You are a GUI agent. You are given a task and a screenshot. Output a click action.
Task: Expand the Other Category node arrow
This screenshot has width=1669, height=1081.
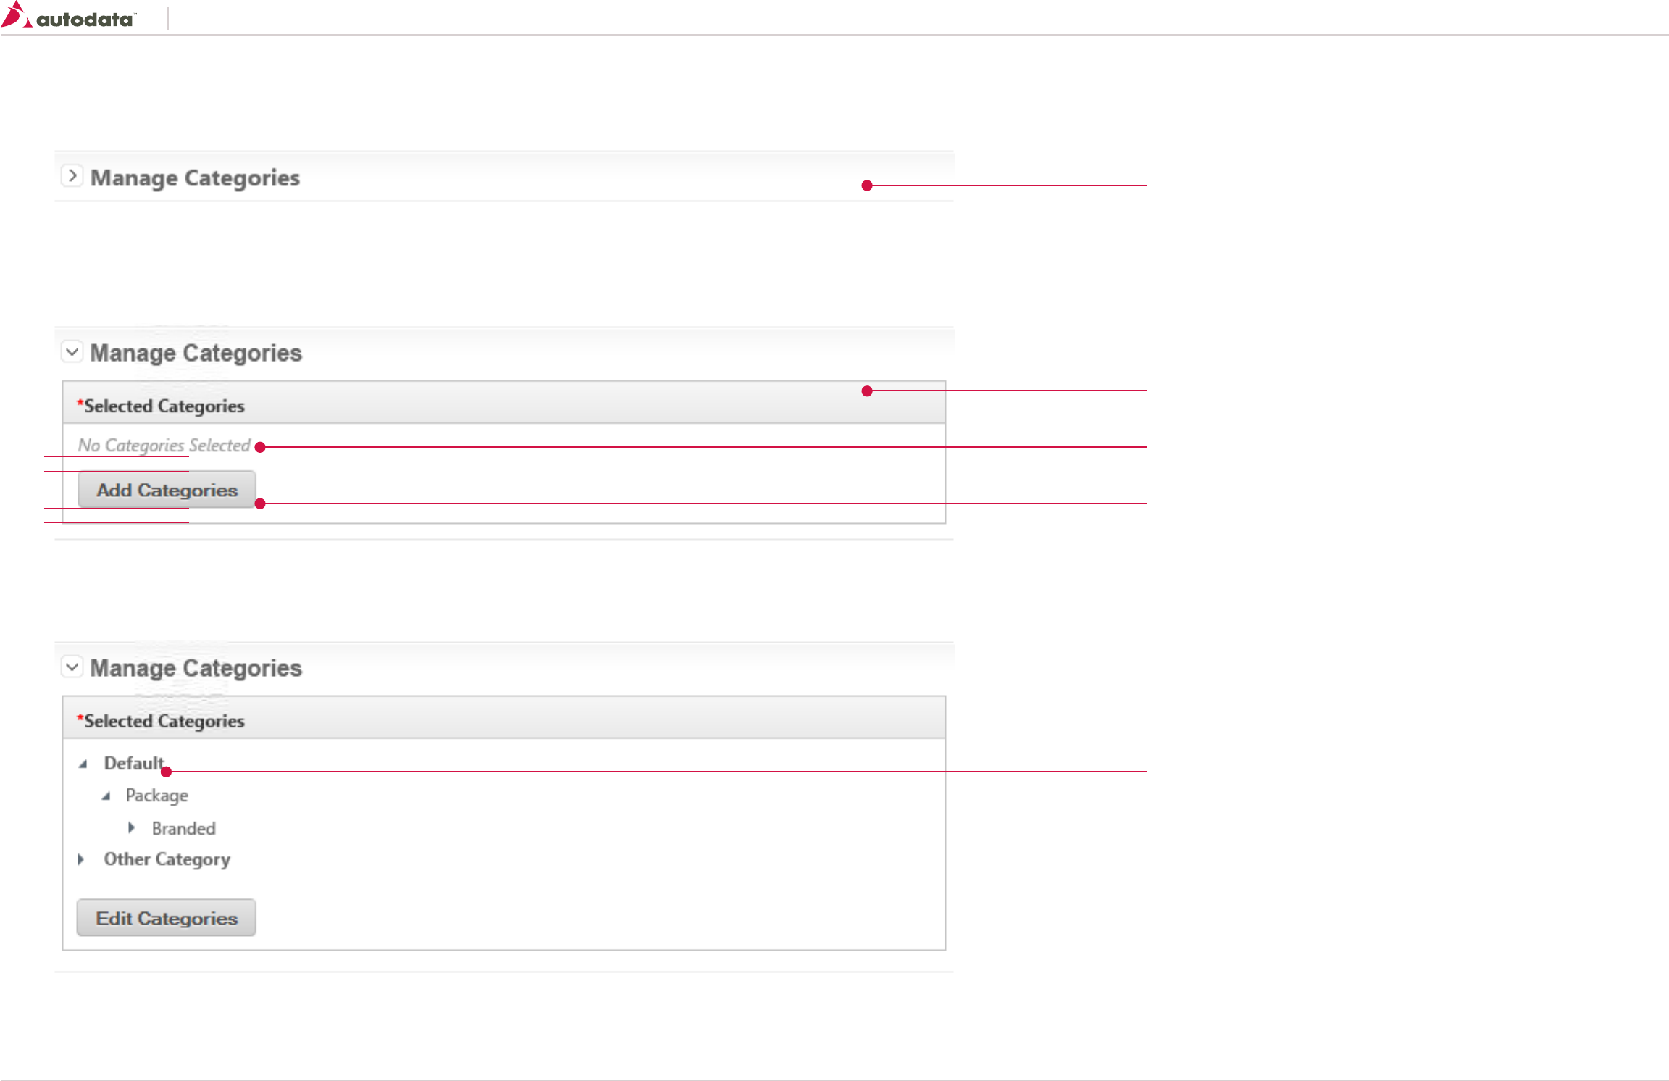pyautogui.click(x=81, y=859)
